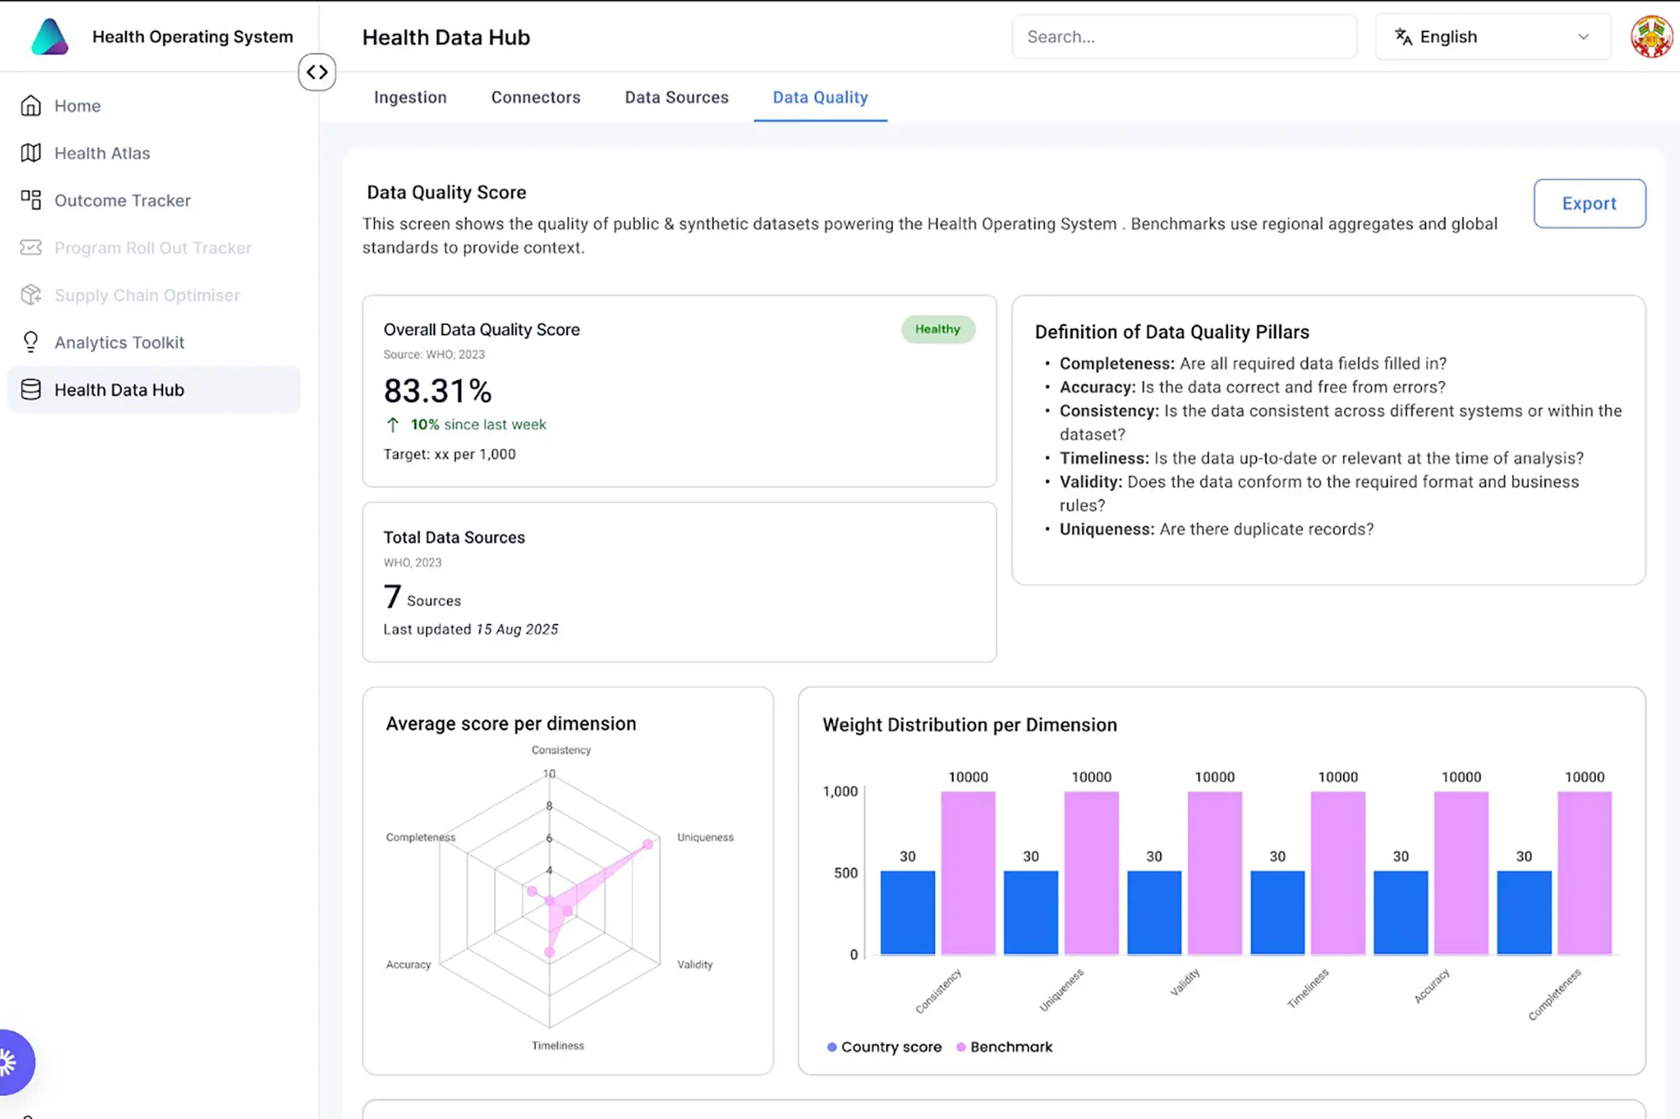Open Program Roll Out Tracker link

coord(153,248)
